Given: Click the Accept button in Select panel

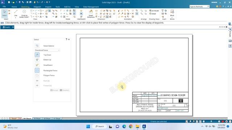Looking at the screenshot, I should tap(54, 90).
